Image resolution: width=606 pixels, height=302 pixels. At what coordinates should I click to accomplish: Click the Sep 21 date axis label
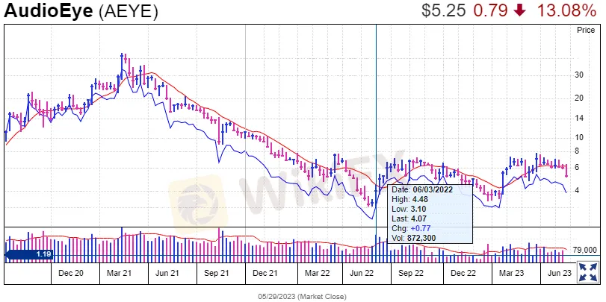217,273
